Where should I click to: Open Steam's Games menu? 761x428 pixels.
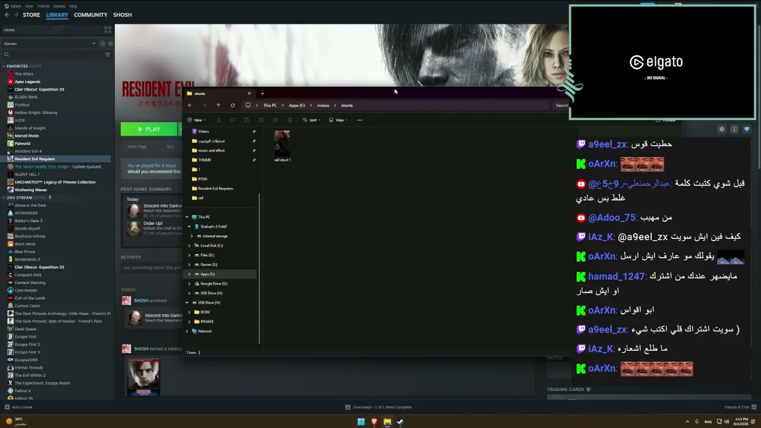(59, 6)
